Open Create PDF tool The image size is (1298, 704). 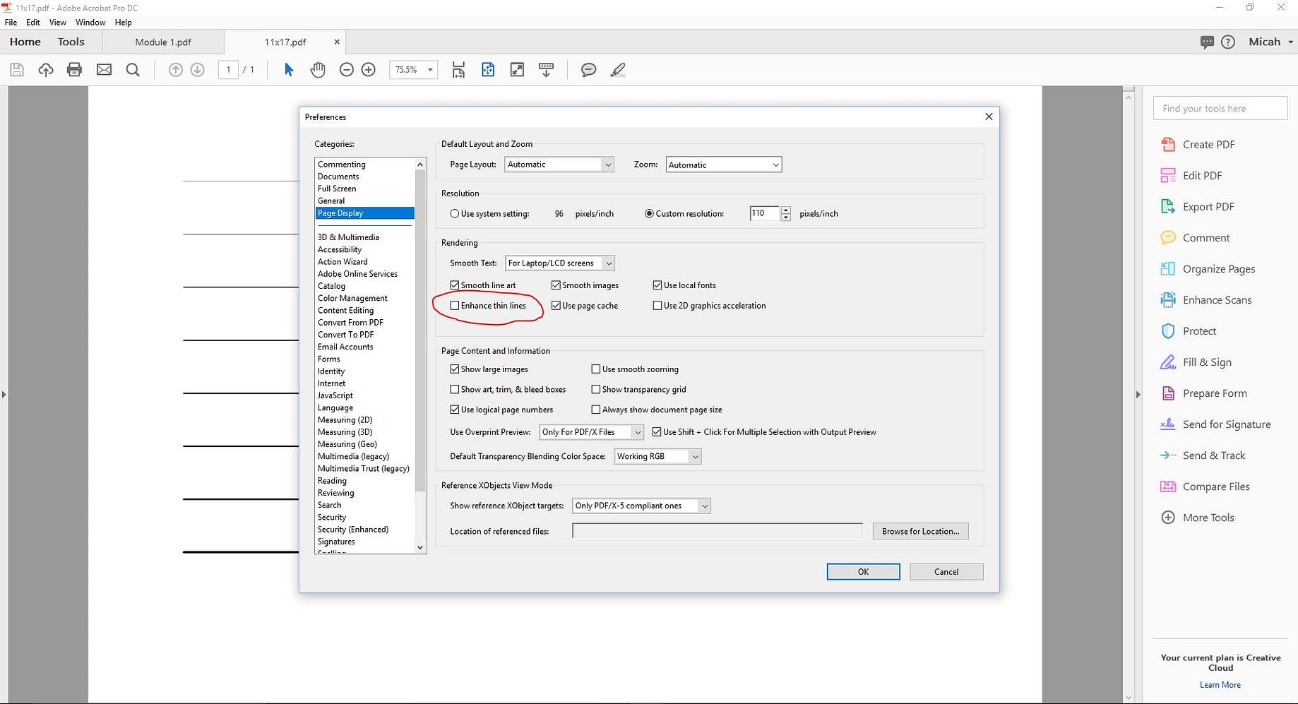[x=1198, y=145]
